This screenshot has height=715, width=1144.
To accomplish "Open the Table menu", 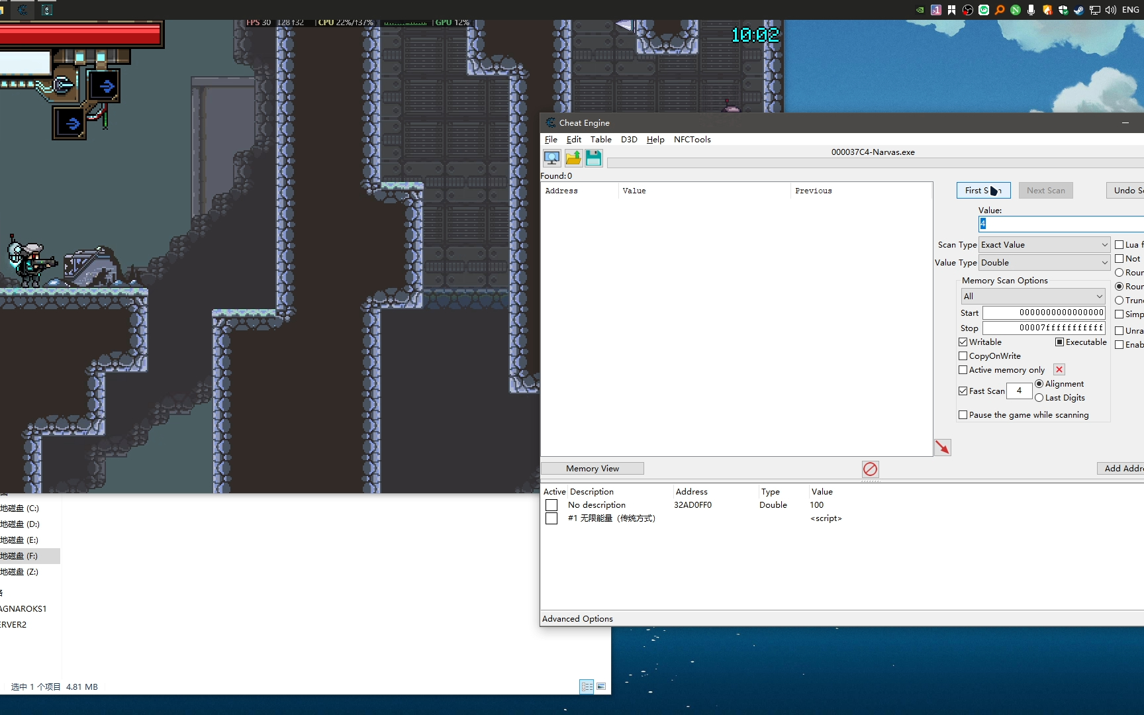I will pyautogui.click(x=601, y=140).
